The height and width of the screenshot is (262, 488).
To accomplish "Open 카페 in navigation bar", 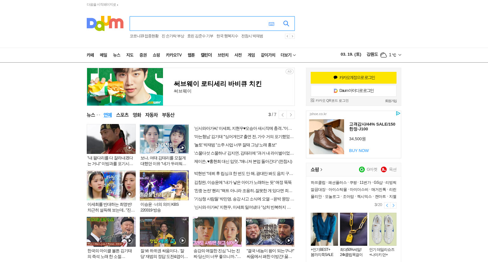I will (90, 55).
